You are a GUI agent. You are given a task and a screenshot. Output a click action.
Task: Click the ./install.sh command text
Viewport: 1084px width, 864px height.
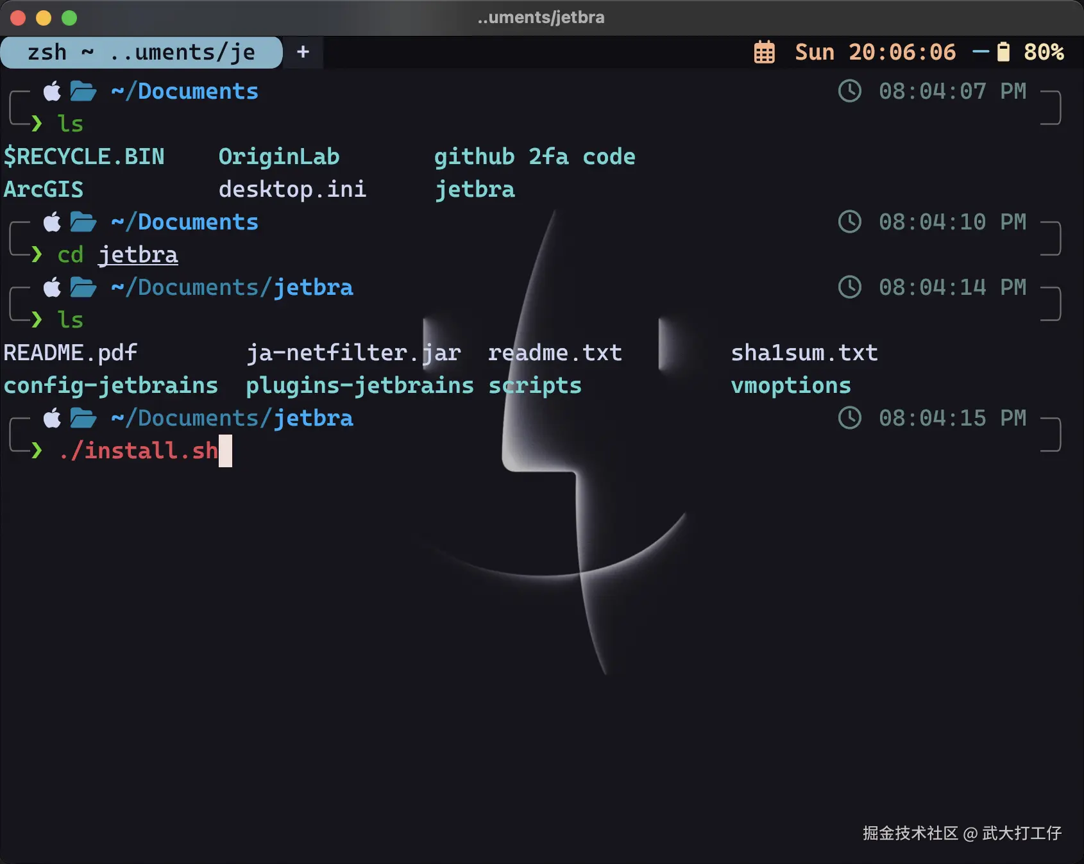point(139,451)
